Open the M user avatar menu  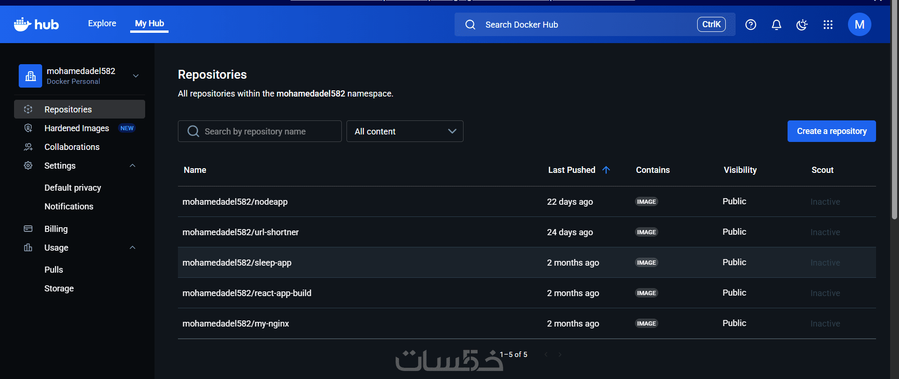click(860, 24)
